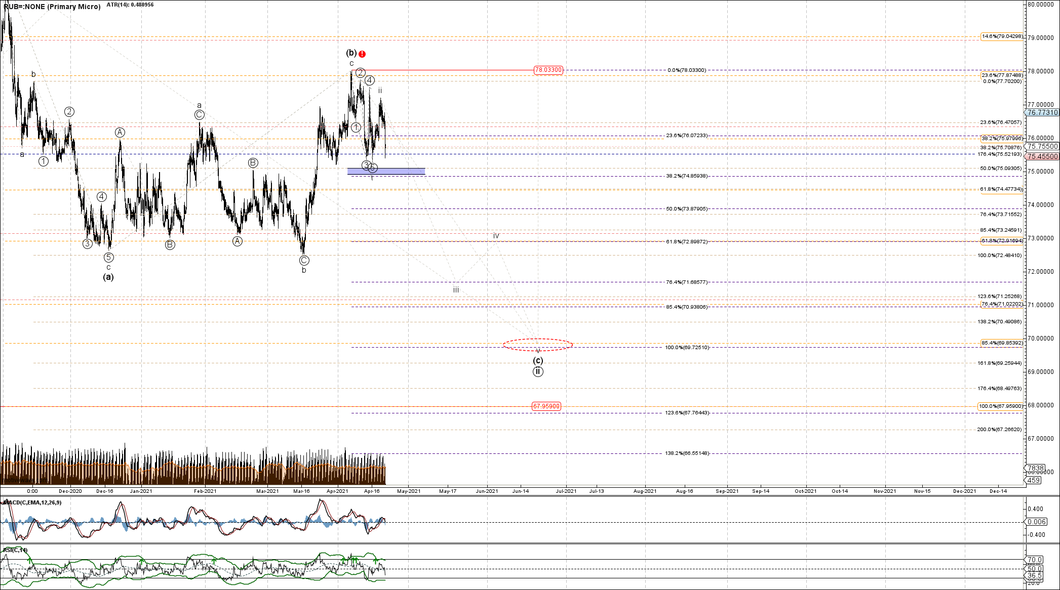Click the 61.8%(72.89872) Fibonacci label
Screen dimensions: 1060x590
coord(687,242)
